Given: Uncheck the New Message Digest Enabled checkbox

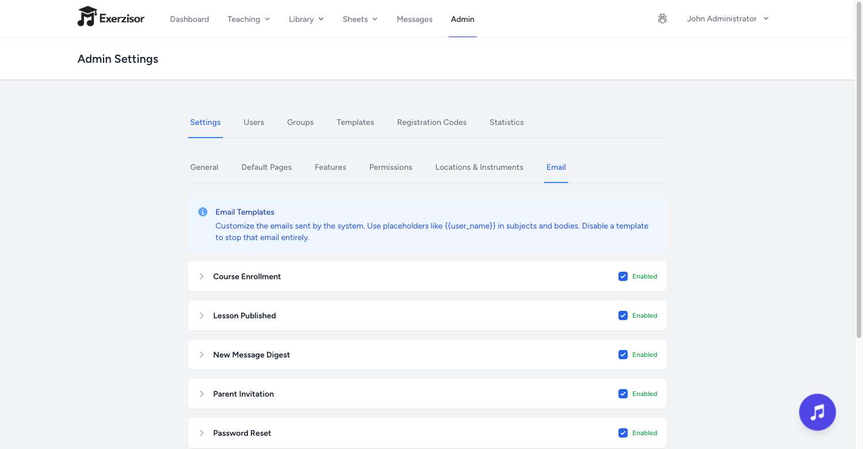Looking at the screenshot, I should click(623, 355).
